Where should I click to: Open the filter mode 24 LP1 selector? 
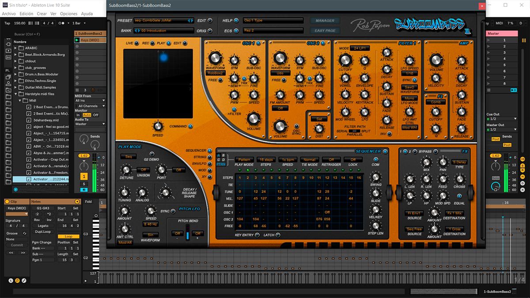(x=361, y=48)
